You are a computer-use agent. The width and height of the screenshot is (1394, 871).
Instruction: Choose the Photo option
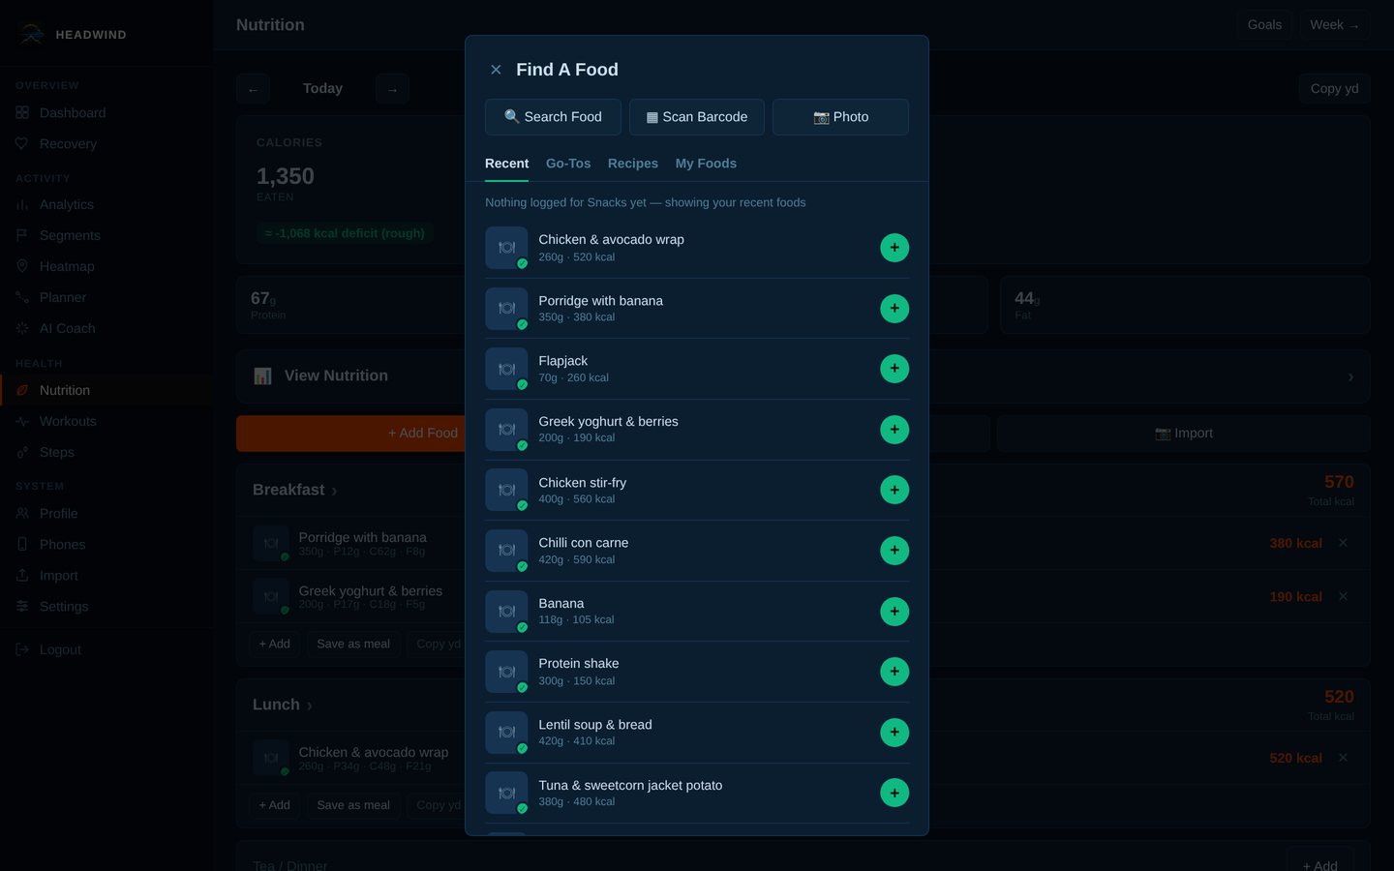(840, 117)
